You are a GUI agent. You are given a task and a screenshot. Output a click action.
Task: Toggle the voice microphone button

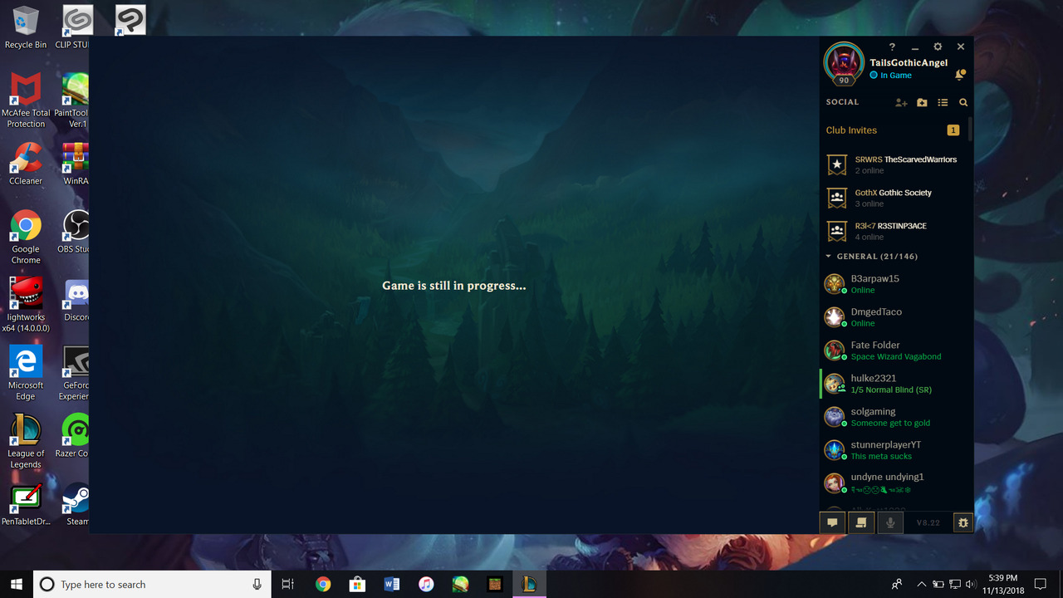[890, 522]
